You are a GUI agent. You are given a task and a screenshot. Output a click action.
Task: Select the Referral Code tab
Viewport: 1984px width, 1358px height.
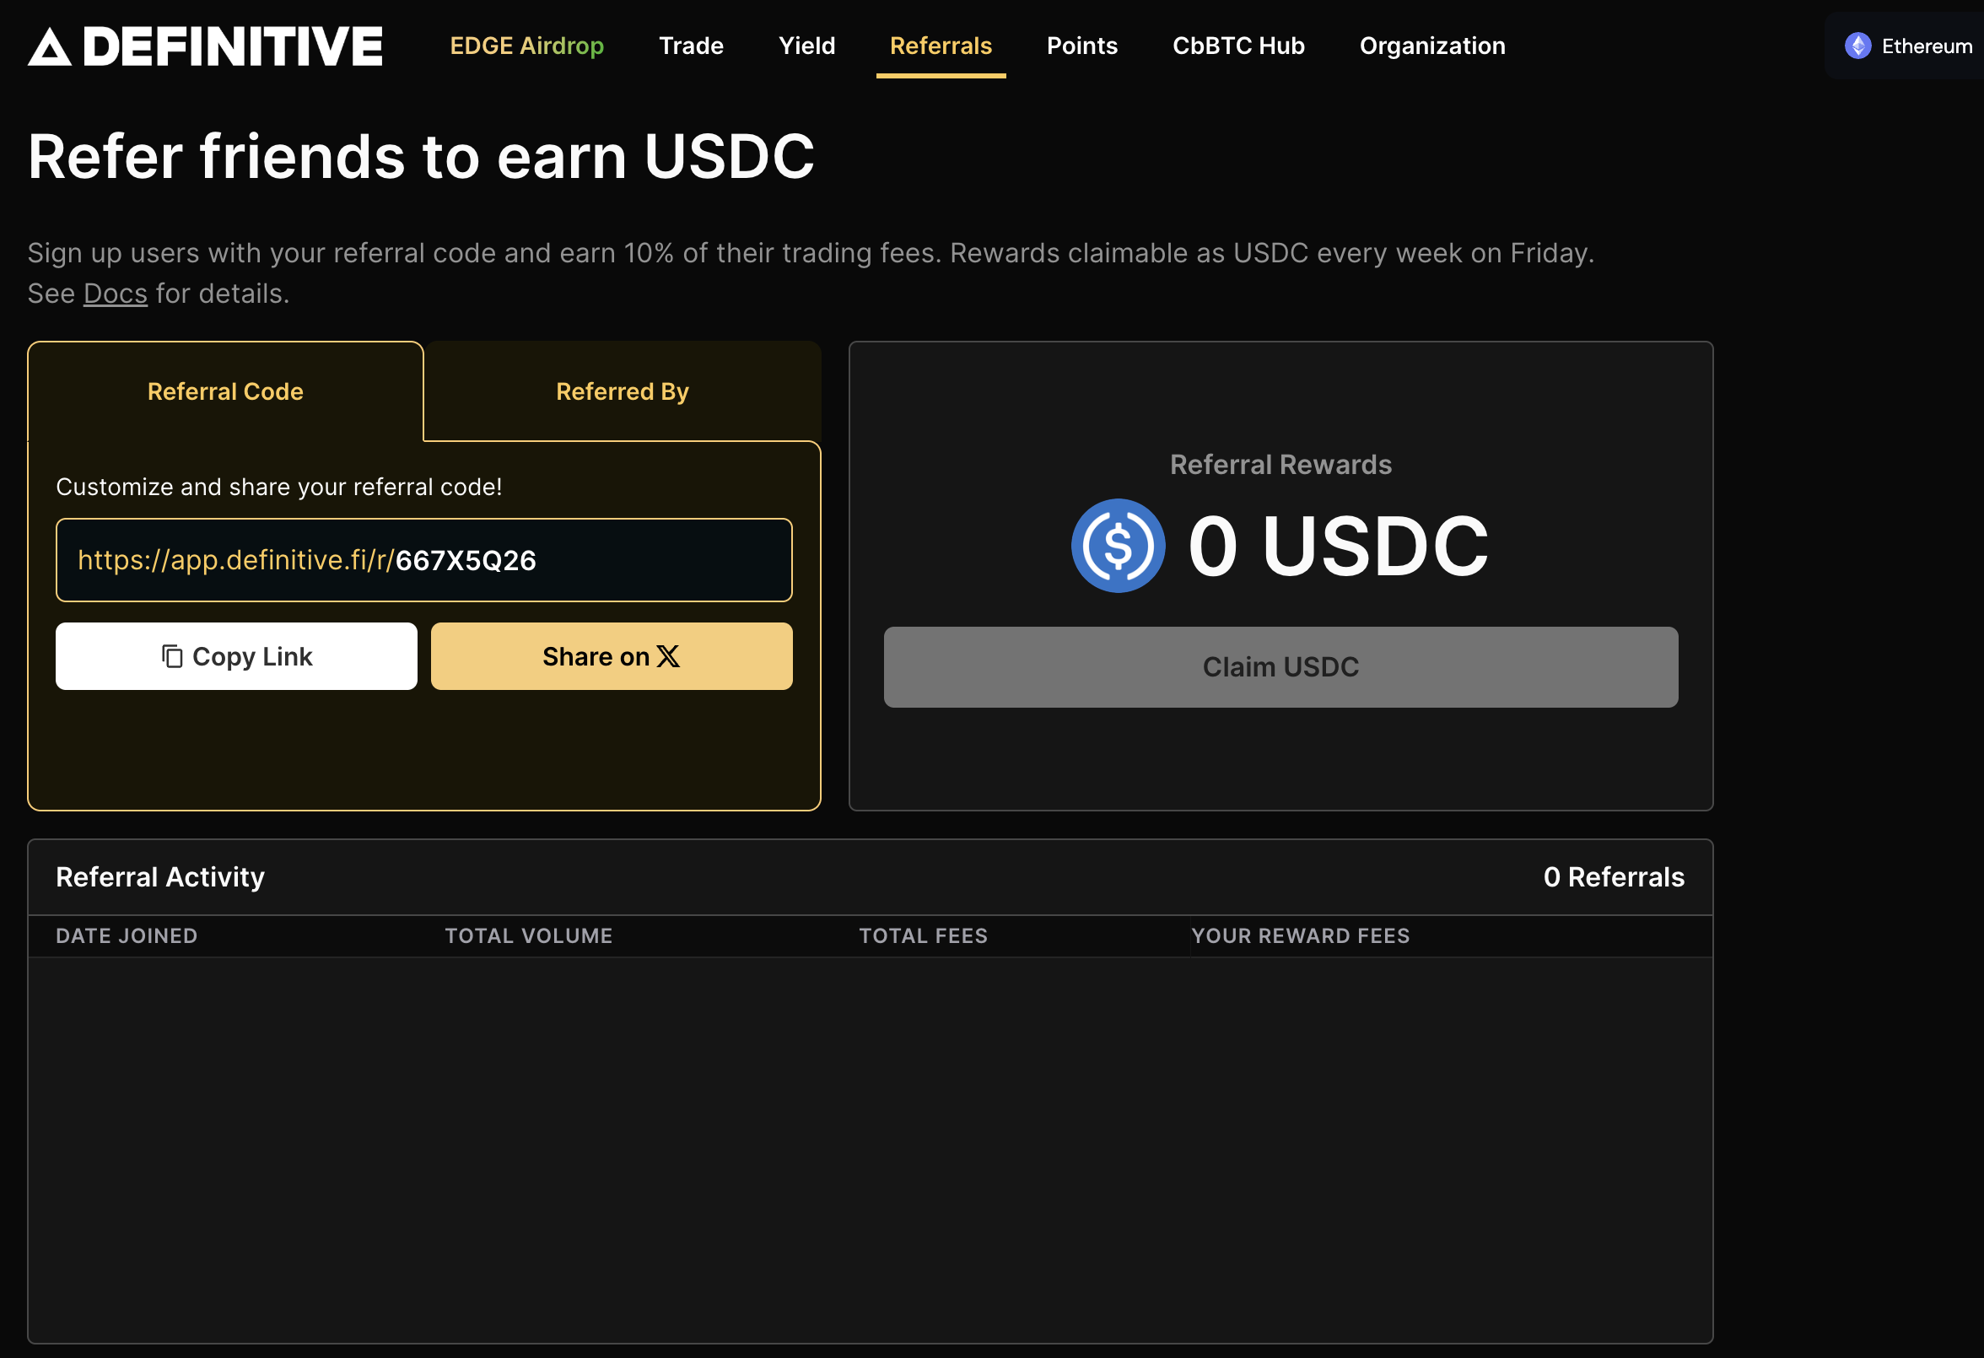coord(225,391)
